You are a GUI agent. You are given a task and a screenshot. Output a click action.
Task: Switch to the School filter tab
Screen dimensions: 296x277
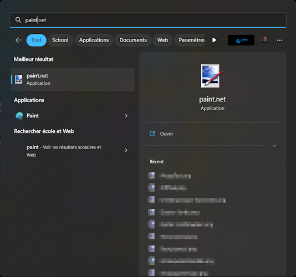coord(60,40)
